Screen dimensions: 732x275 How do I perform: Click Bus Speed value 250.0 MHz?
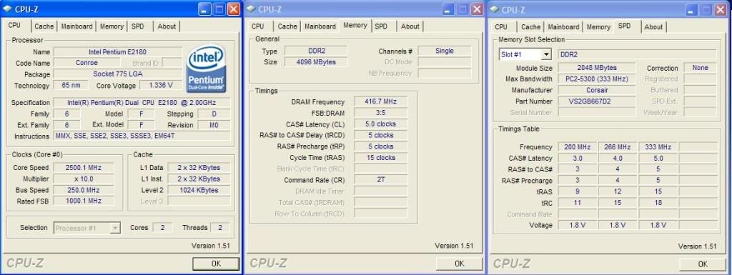[x=83, y=190]
